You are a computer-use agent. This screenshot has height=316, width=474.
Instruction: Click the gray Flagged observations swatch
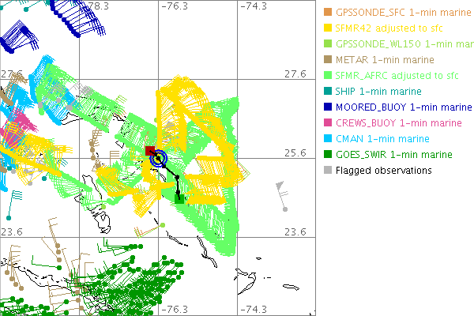click(x=326, y=170)
